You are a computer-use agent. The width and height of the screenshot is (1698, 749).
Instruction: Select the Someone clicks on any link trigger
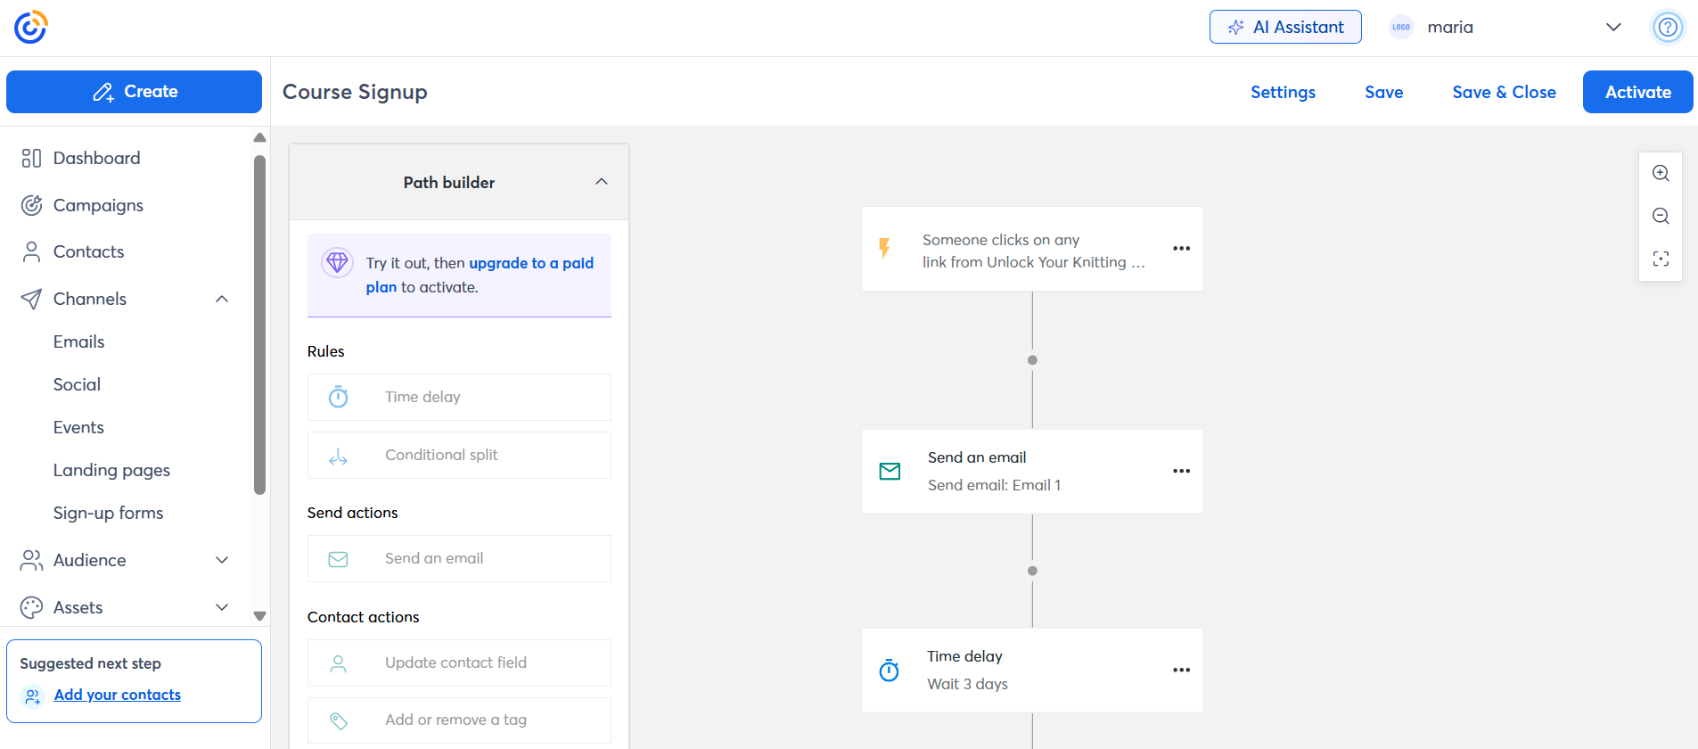pos(1032,249)
